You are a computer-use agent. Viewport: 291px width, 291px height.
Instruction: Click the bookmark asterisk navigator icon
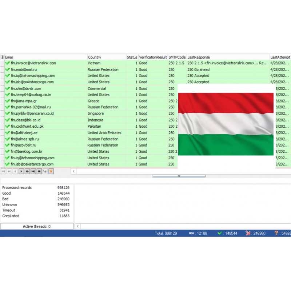pos(39,171)
